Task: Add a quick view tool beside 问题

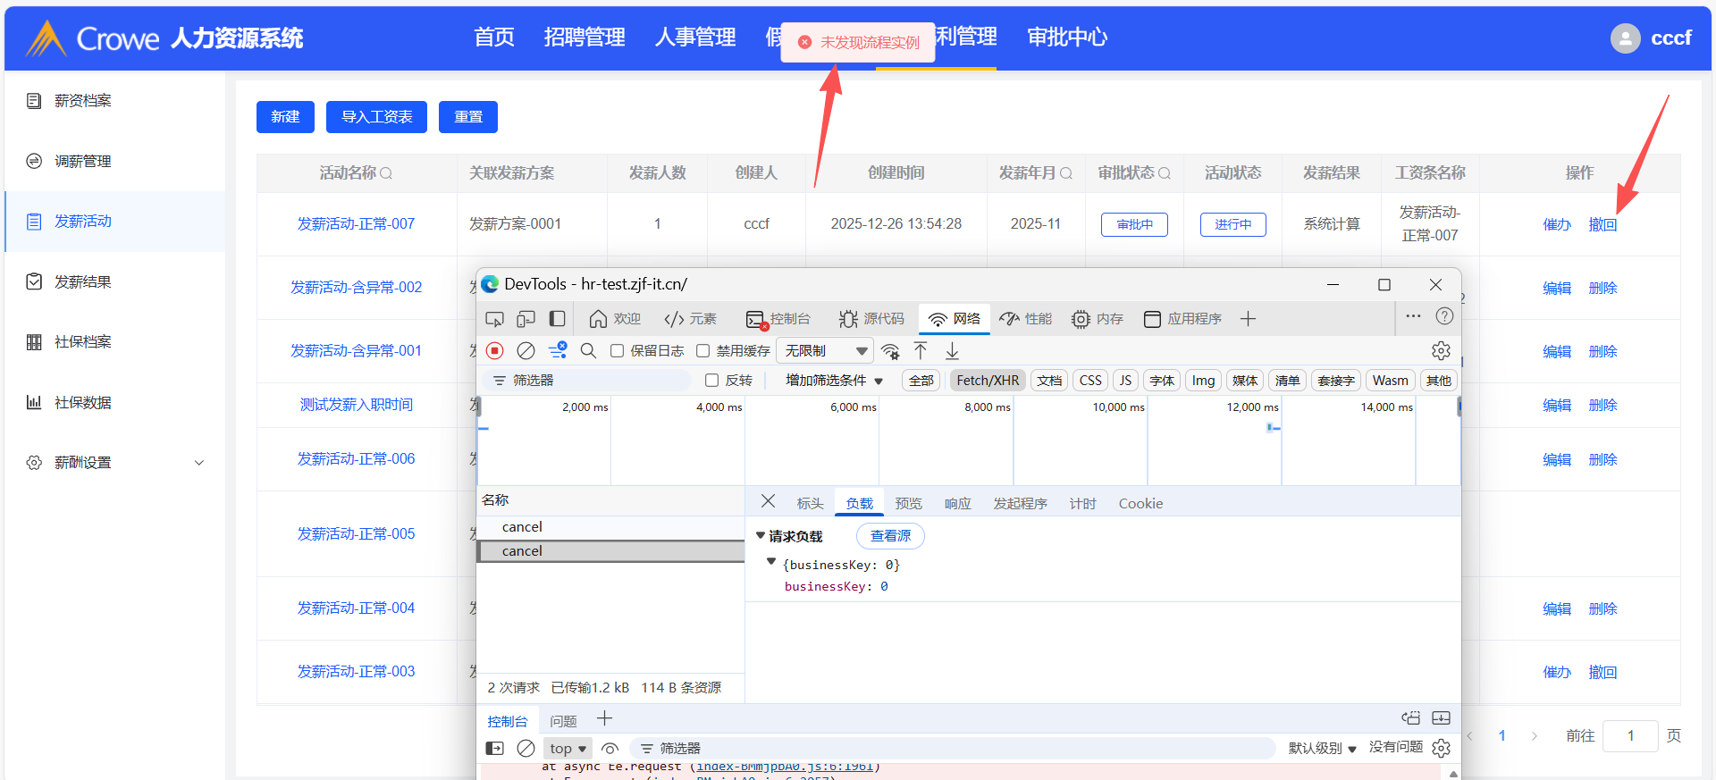Action: (x=605, y=718)
